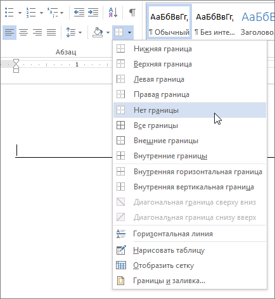The height and width of the screenshot is (299, 275).
Task: Choose Нет границы from menu
Action: coord(189,110)
